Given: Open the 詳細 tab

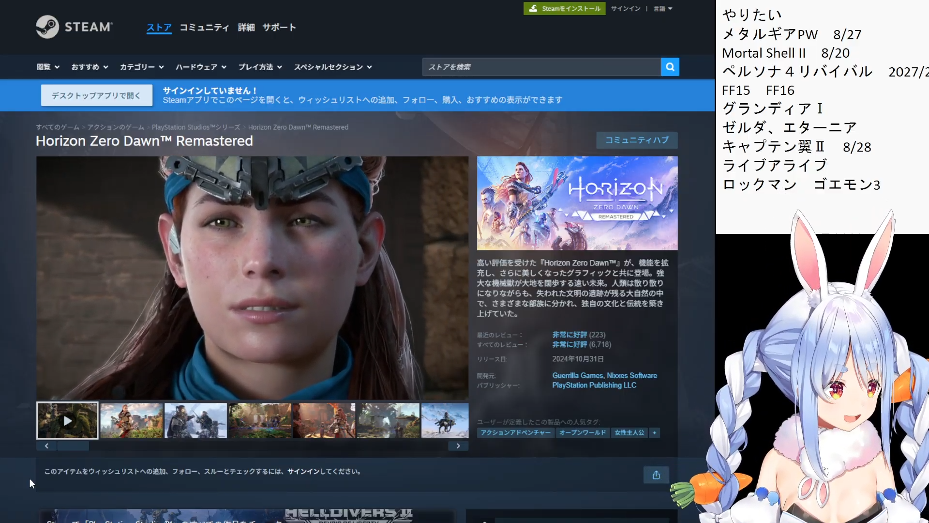Looking at the screenshot, I should click(246, 28).
